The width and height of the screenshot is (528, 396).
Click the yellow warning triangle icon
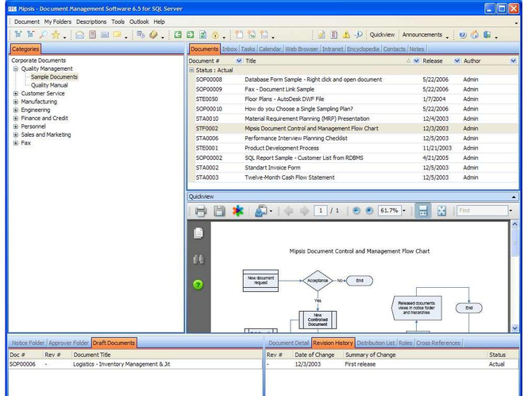[x=346, y=34]
